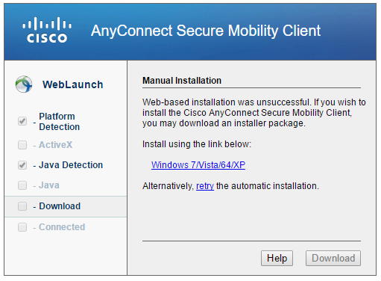Toggle the Platform Detection checkbox
The width and height of the screenshot is (381, 281).
pos(22,121)
